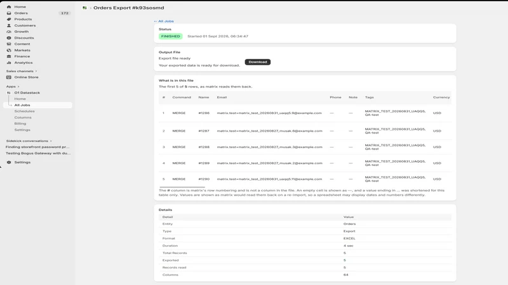Click the Entity value Orders in Details
Image resolution: width=508 pixels, height=285 pixels.
[x=349, y=224]
